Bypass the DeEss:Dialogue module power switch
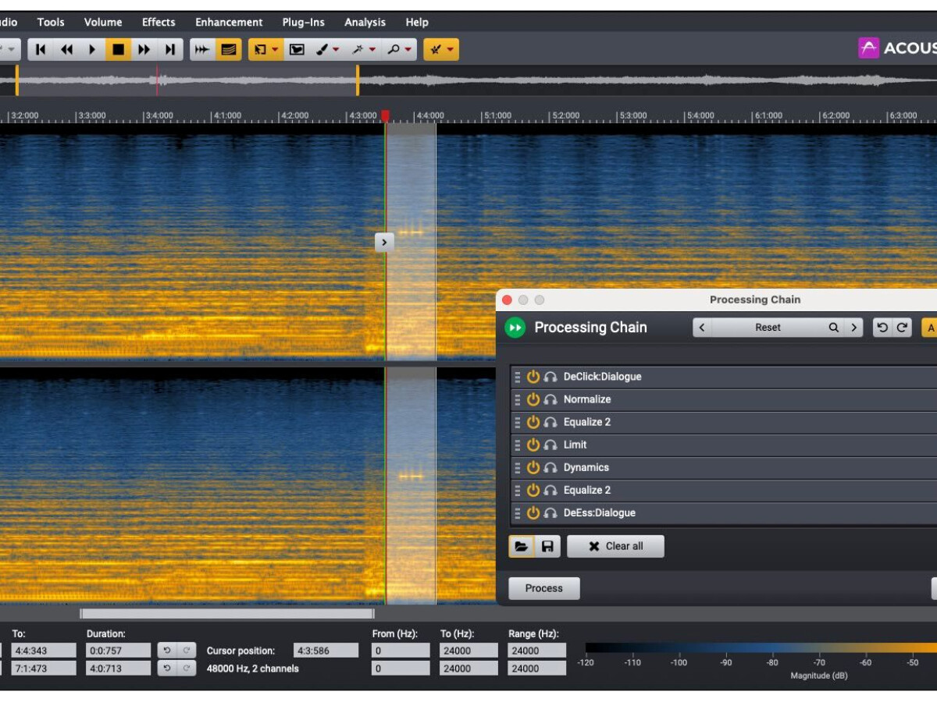Image resolution: width=937 pixels, height=702 pixels. pyautogui.click(x=533, y=513)
